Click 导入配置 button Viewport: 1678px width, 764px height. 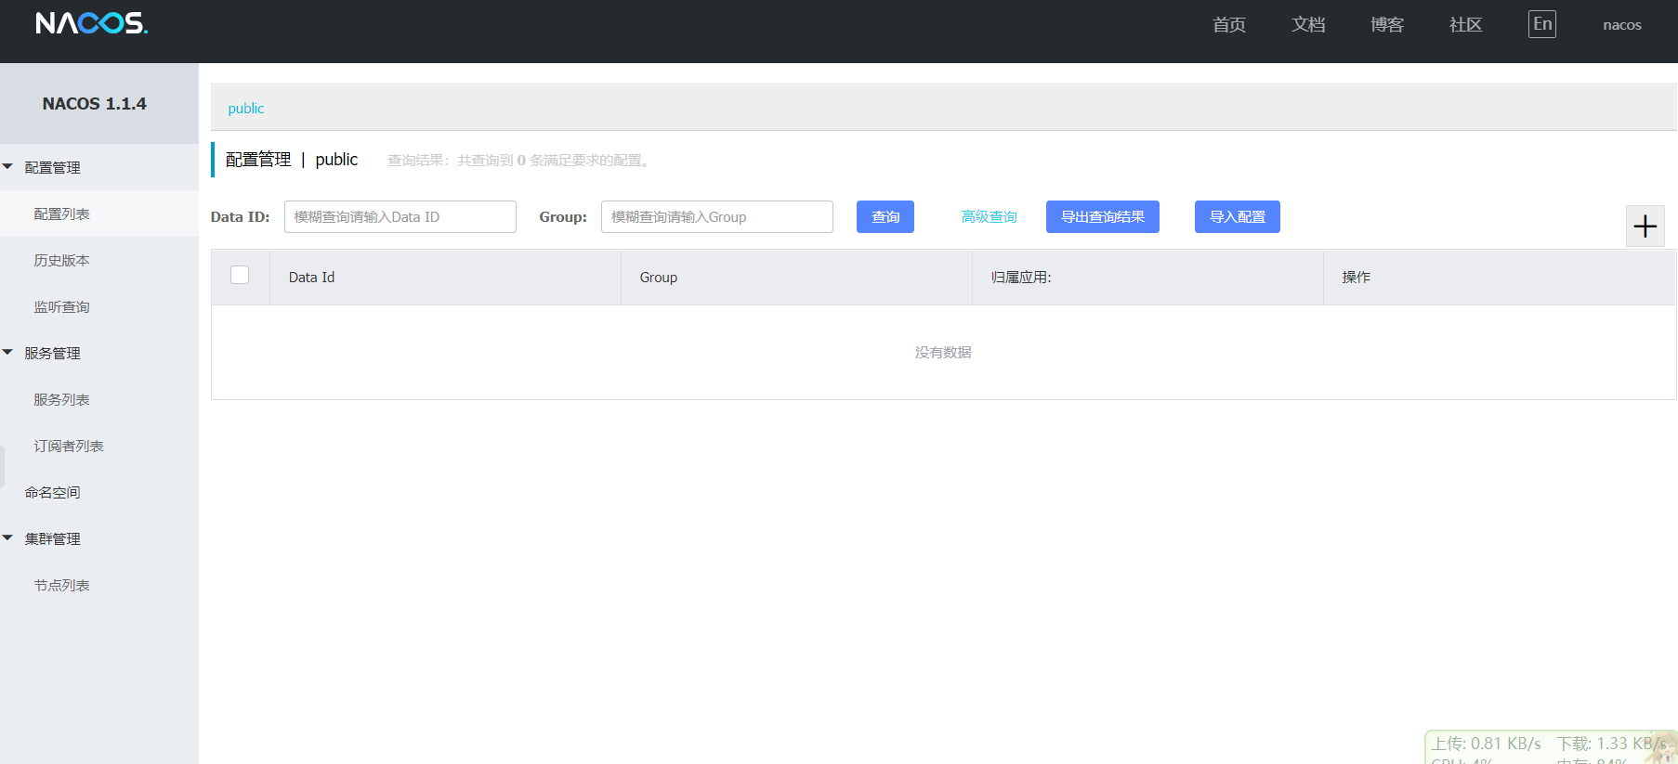1238,216
